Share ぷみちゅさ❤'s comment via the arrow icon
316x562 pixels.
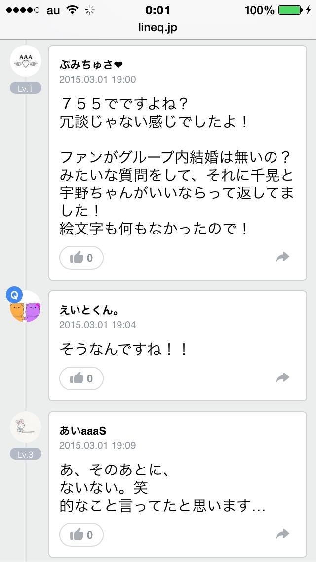point(283,256)
